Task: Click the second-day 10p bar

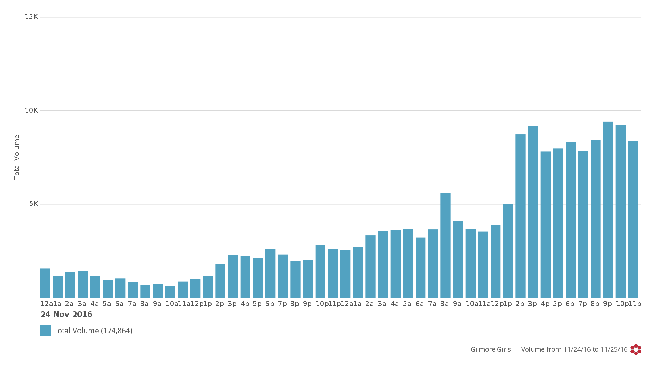Action: click(x=621, y=212)
